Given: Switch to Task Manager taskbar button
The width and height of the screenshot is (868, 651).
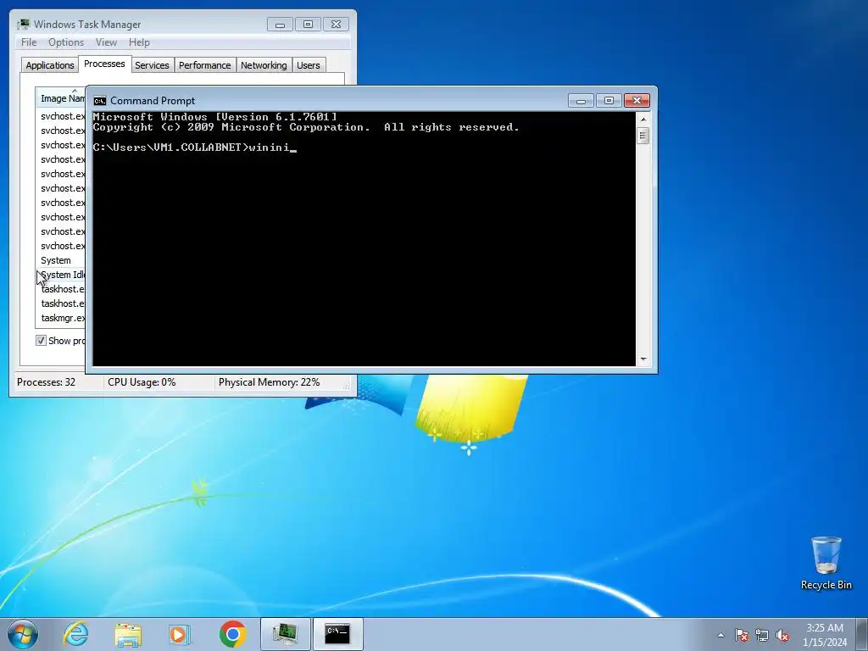Looking at the screenshot, I should click(285, 634).
